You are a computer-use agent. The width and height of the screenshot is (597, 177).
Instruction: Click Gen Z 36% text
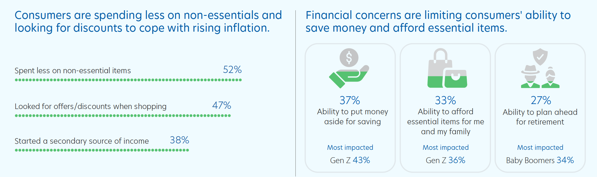tap(445, 160)
